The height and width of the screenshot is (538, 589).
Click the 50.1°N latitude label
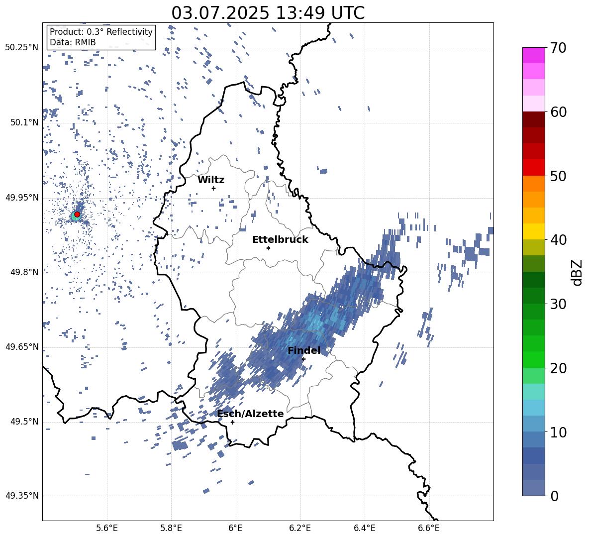(24, 122)
